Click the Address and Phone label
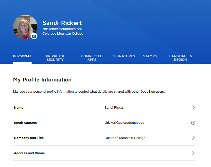This screenshot has width=211, height=167. click(29, 153)
